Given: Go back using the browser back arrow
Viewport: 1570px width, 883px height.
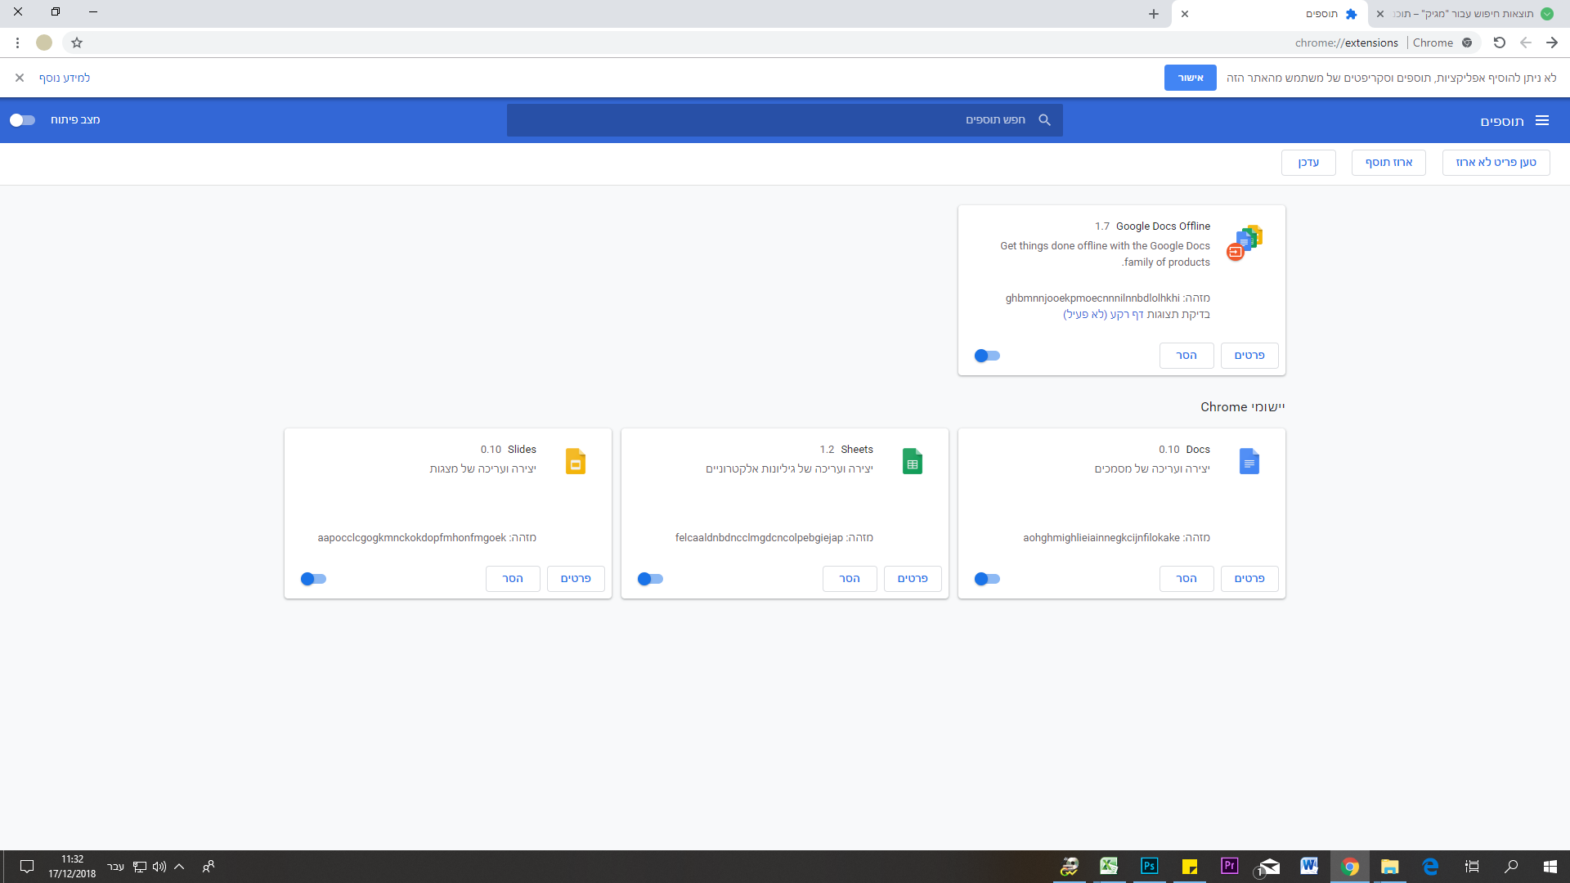Looking at the screenshot, I should point(1526,43).
